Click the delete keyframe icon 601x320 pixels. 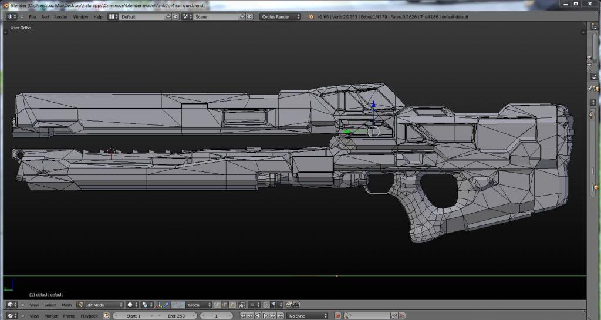pos(401,316)
